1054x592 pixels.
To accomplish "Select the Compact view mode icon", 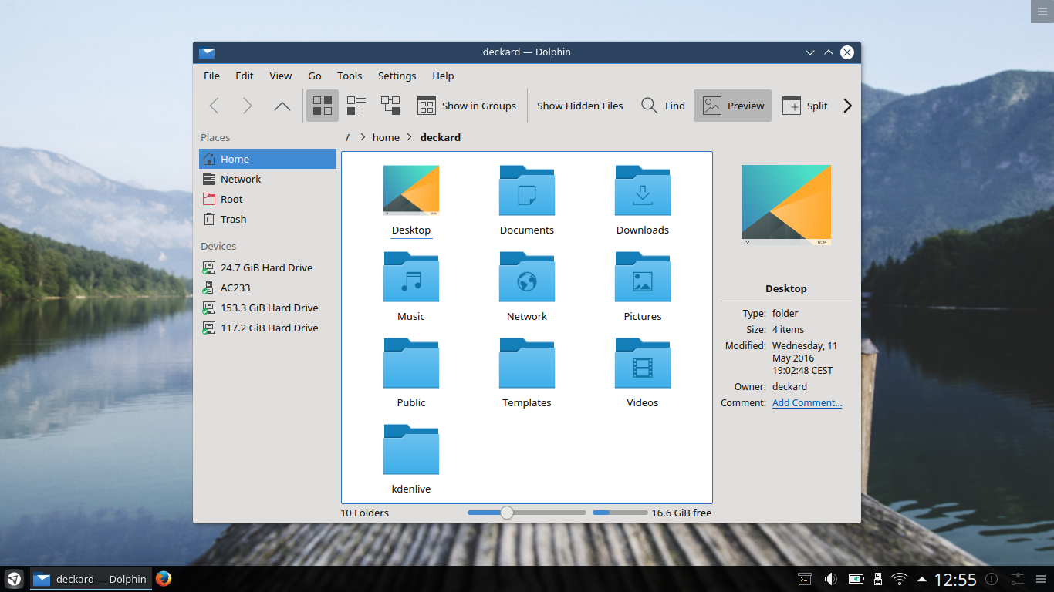I will pyautogui.click(x=356, y=106).
